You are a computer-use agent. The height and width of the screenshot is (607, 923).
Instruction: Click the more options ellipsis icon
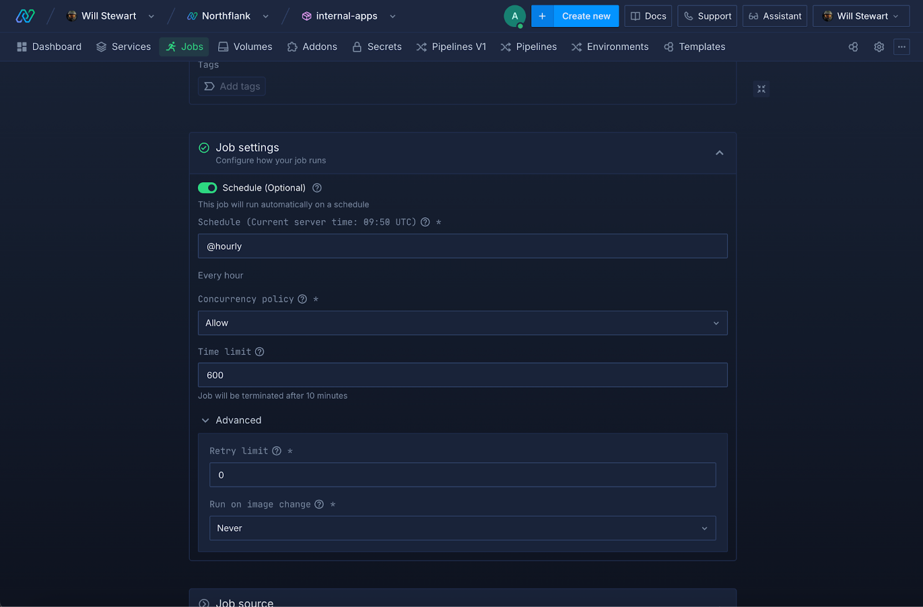click(x=901, y=47)
